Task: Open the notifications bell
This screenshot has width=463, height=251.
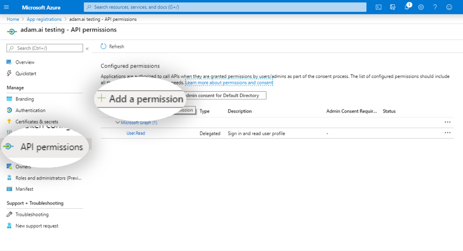Action: 407,7
